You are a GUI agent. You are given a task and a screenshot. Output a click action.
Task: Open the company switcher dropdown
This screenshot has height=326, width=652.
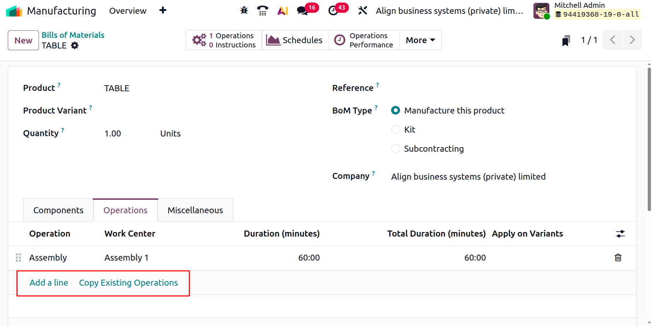[449, 11]
